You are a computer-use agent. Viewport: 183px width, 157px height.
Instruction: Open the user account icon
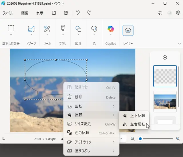[x=170, y=13]
